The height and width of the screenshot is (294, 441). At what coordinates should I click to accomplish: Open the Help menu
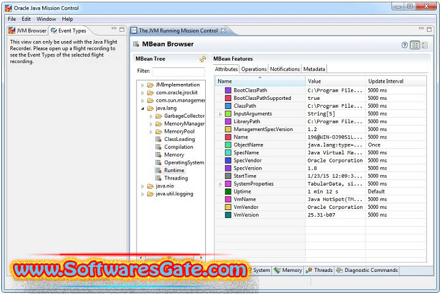(x=67, y=19)
